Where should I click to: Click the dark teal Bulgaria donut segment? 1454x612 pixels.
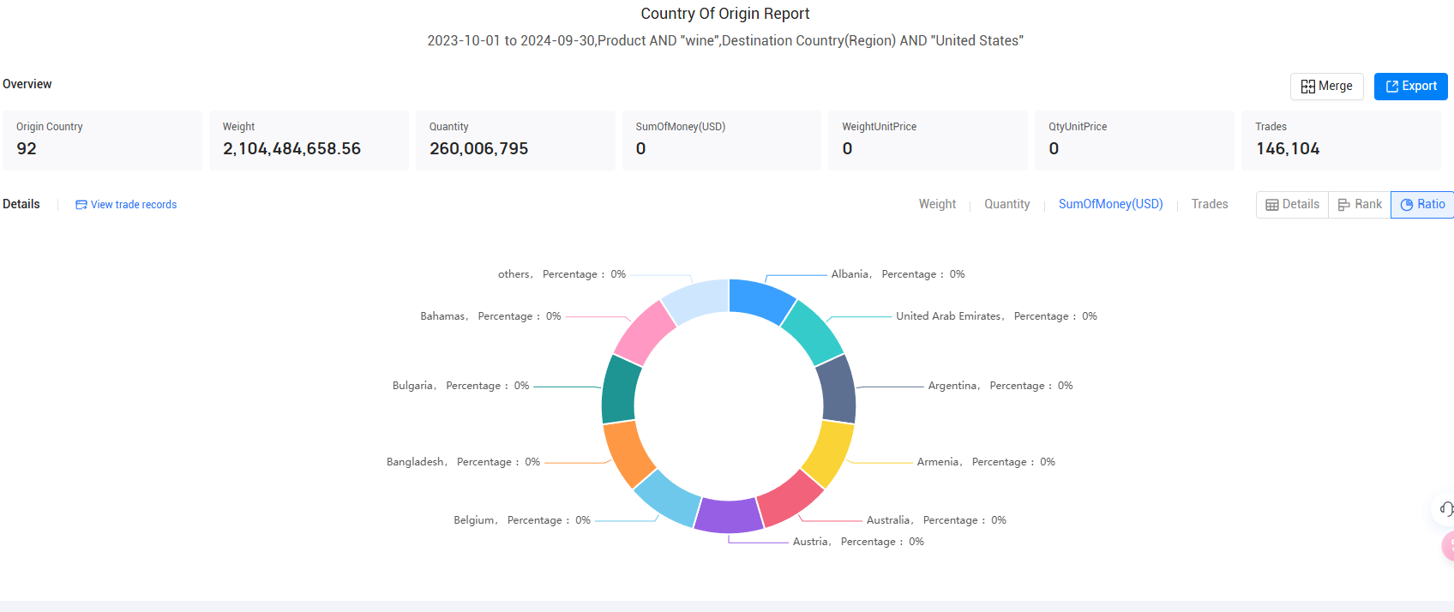tap(620, 390)
